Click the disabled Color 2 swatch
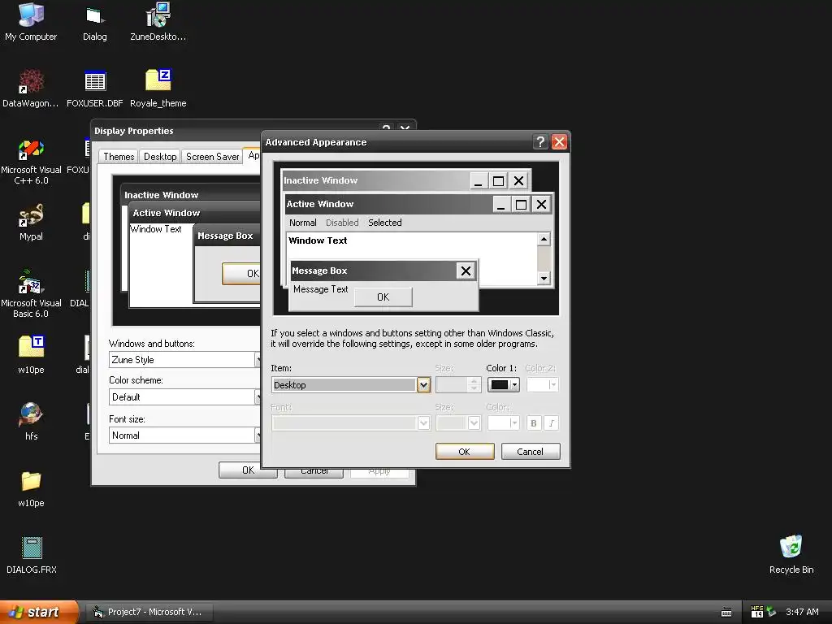832x624 pixels. pyautogui.click(x=542, y=384)
